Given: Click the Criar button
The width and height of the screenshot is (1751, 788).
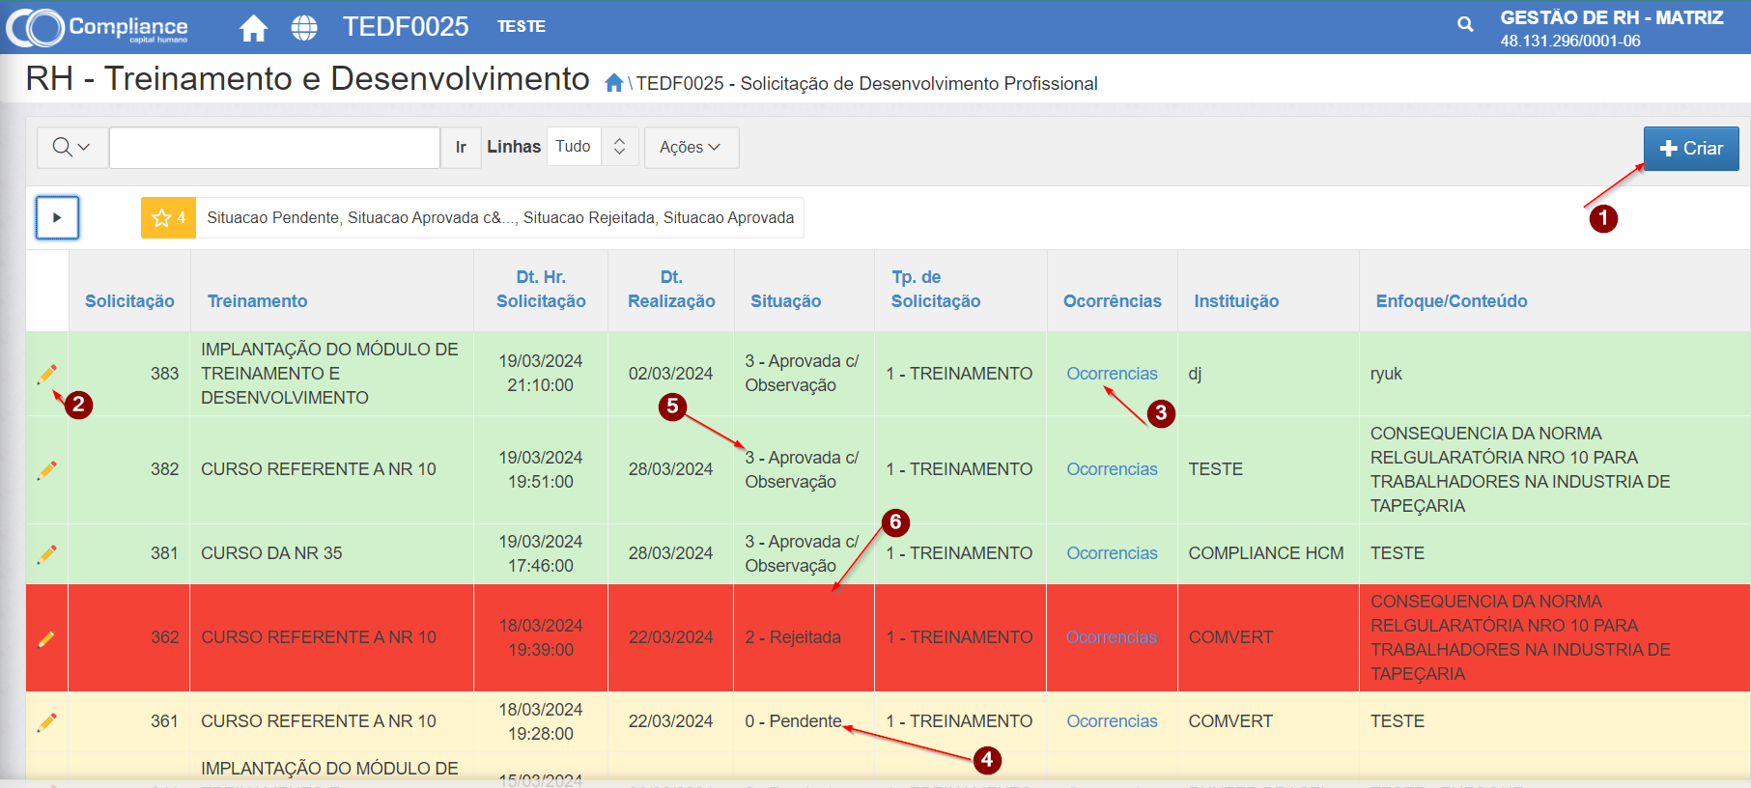Looking at the screenshot, I should pyautogui.click(x=1690, y=149).
